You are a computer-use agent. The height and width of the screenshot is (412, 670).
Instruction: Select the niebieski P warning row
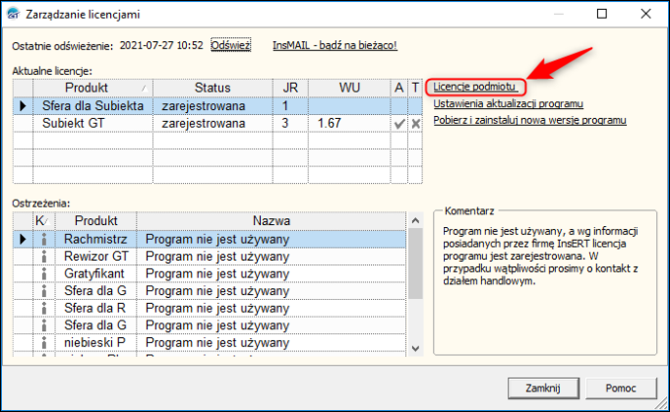coord(210,343)
